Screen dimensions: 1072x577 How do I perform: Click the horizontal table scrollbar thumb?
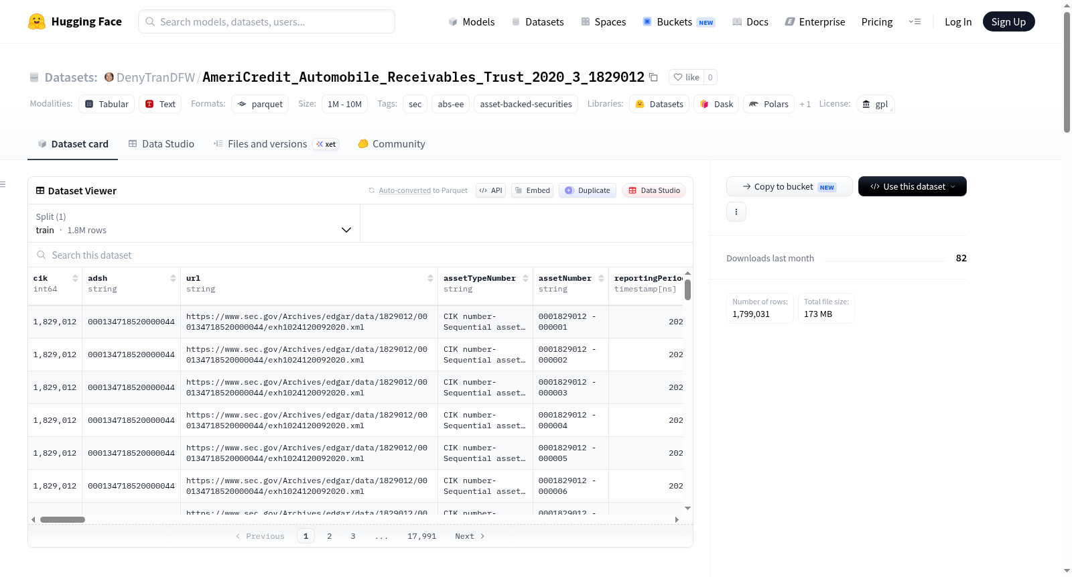point(62,519)
